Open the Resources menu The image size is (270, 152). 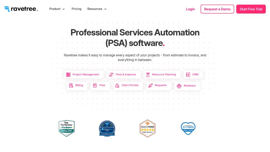click(97, 9)
